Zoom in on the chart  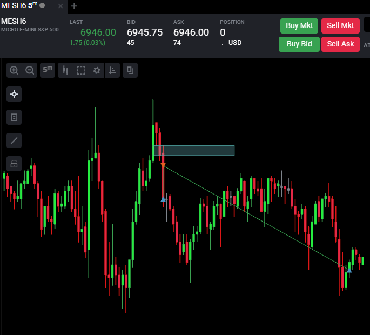[14, 70]
